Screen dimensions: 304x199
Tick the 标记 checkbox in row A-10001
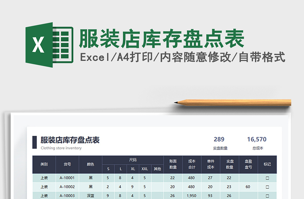click(267, 178)
